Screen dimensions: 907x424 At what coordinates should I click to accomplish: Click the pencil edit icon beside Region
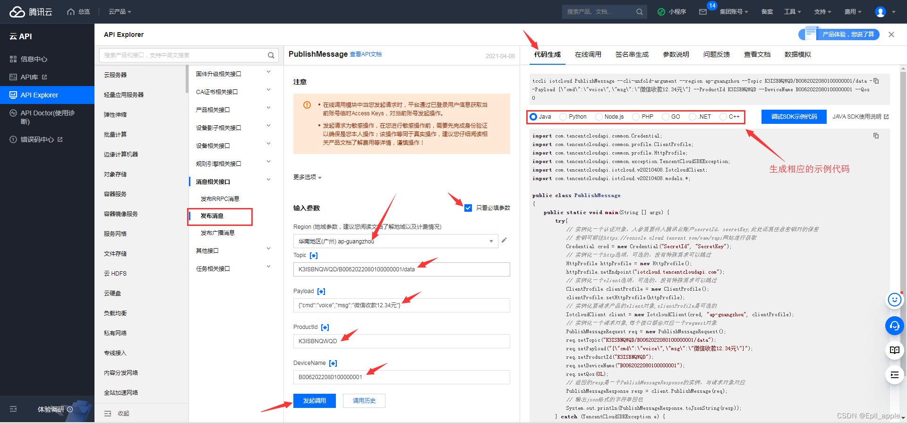pos(504,240)
